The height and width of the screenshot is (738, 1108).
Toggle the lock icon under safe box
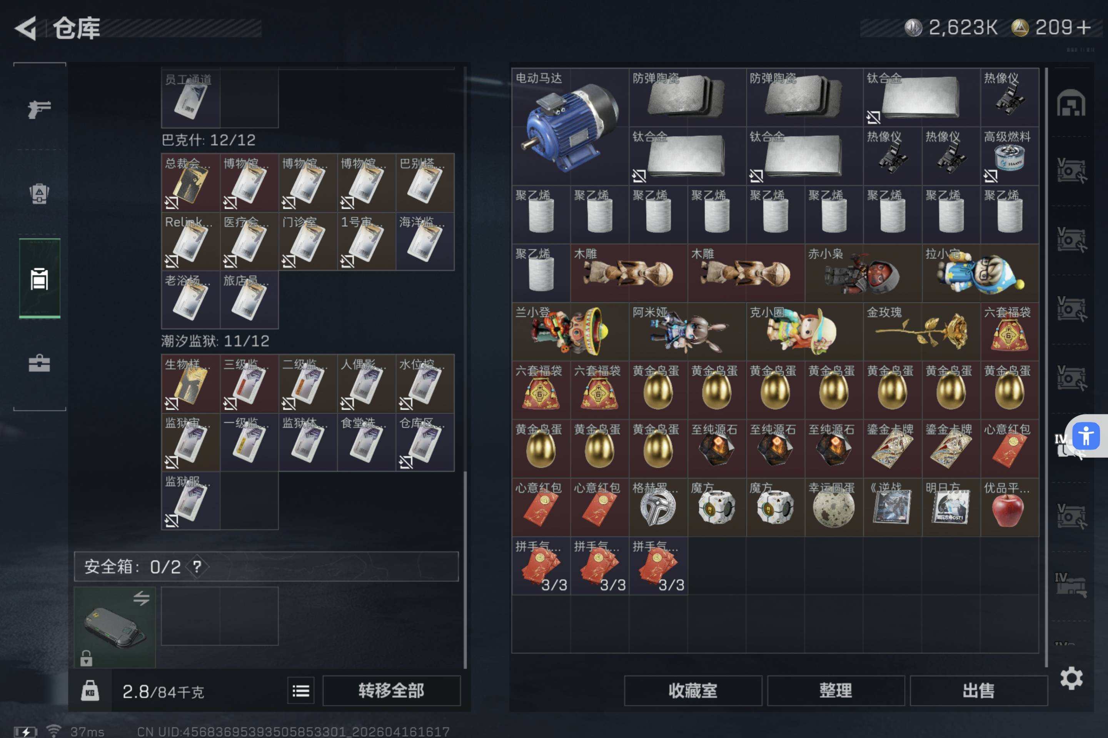point(86,658)
